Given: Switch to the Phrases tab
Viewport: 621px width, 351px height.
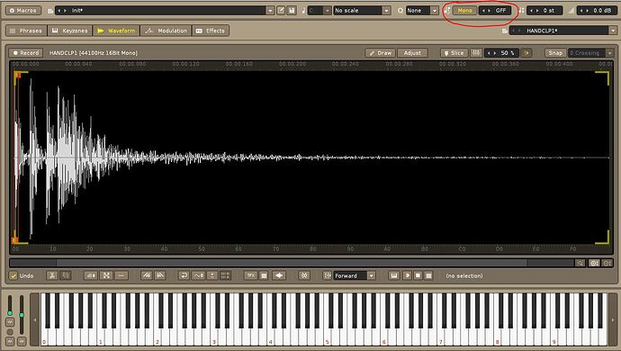Looking at the screenshot, I should click(26, 31).
